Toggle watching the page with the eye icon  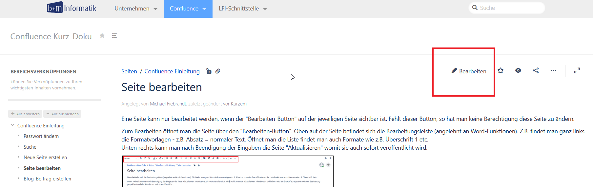(518, 70)
